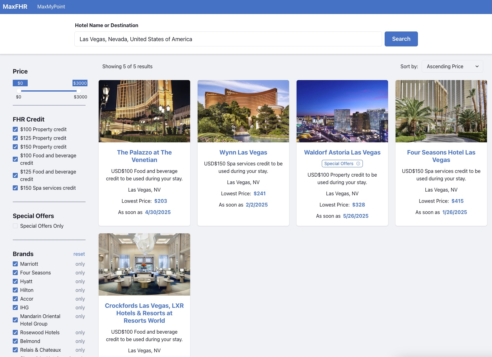Show only Rosewood Hotels

coord(80,332)
